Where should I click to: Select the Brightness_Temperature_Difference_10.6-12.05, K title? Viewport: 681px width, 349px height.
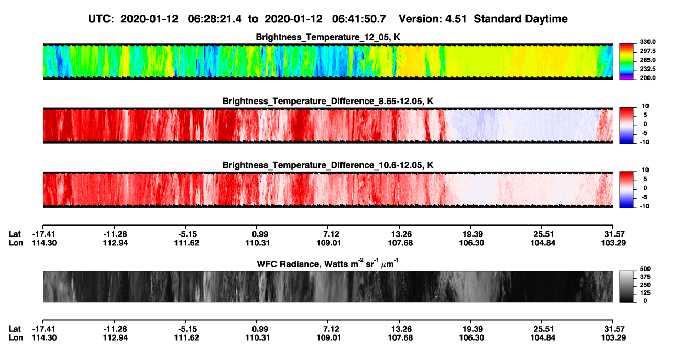point(328,165)
